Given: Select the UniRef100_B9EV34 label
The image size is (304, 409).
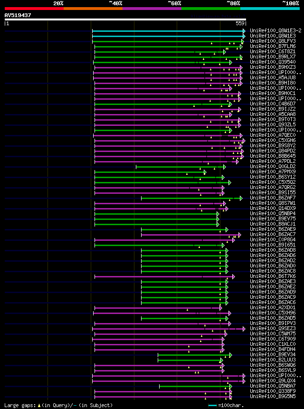Looking at the screenshot, I should pos(273,354).
